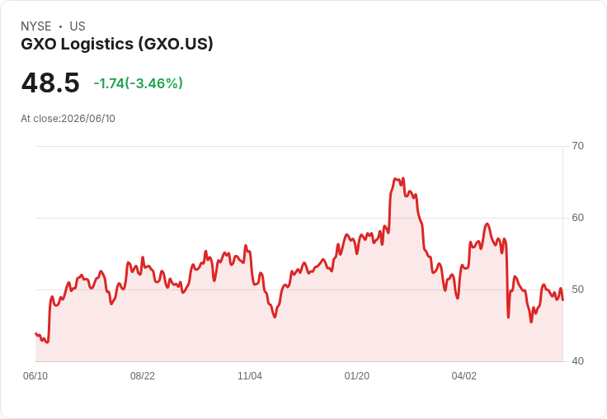Click the lowest point at chart start
This screenshot has height=419, width=607.
point(47,342)
